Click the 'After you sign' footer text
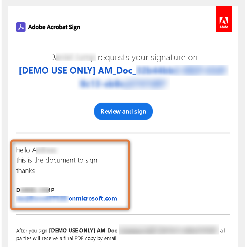 tap(32, 231)
